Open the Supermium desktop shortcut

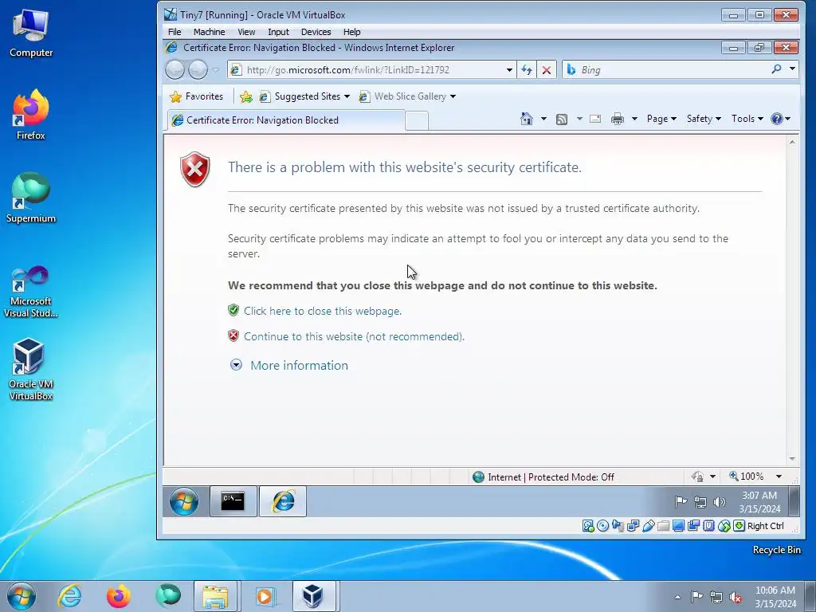(x=31, y=198)
